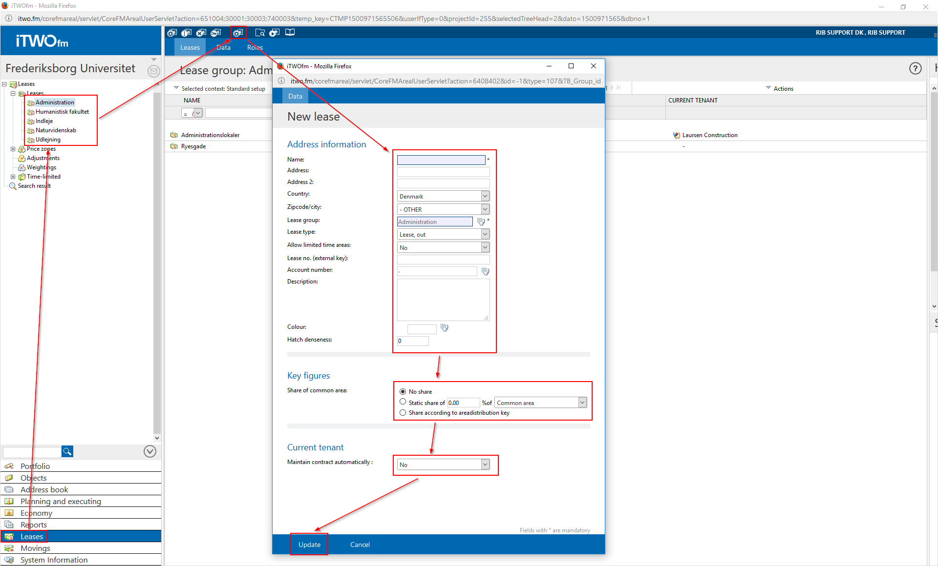Click the account number picker icon
The image size is (938, 566).
pos(485,271)
